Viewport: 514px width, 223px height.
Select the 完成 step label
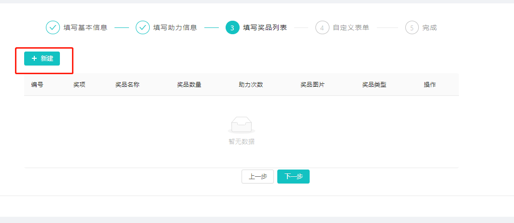(x=429, y=27)
